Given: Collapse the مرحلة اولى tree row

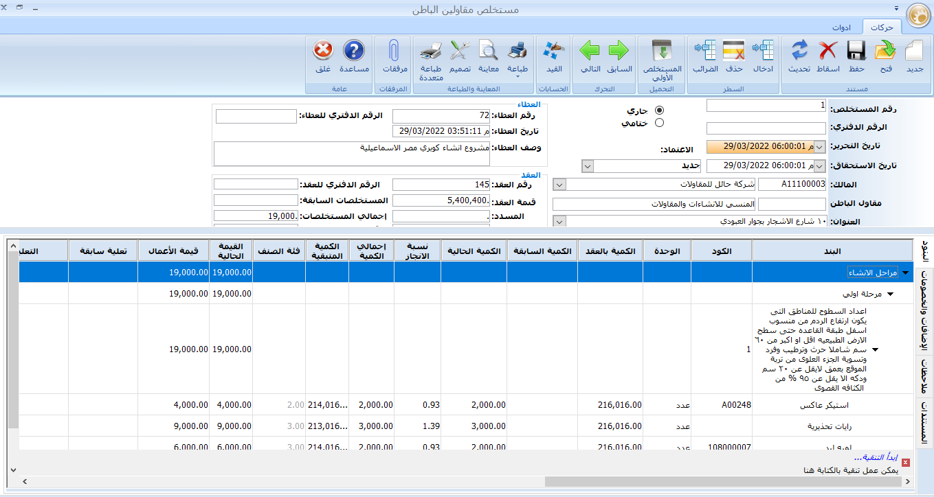Looking at the screenshot, I should coord(891,294).
